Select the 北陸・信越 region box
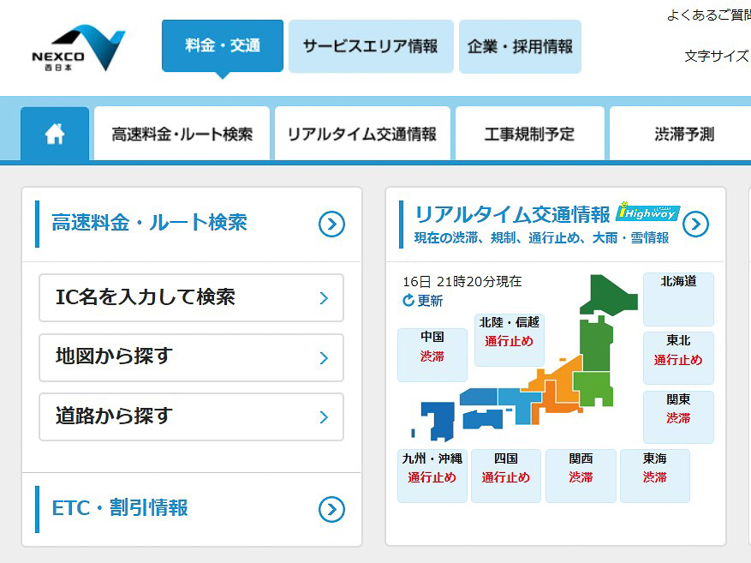The height and width of the screenshot is (563, 751). [510, 339]
